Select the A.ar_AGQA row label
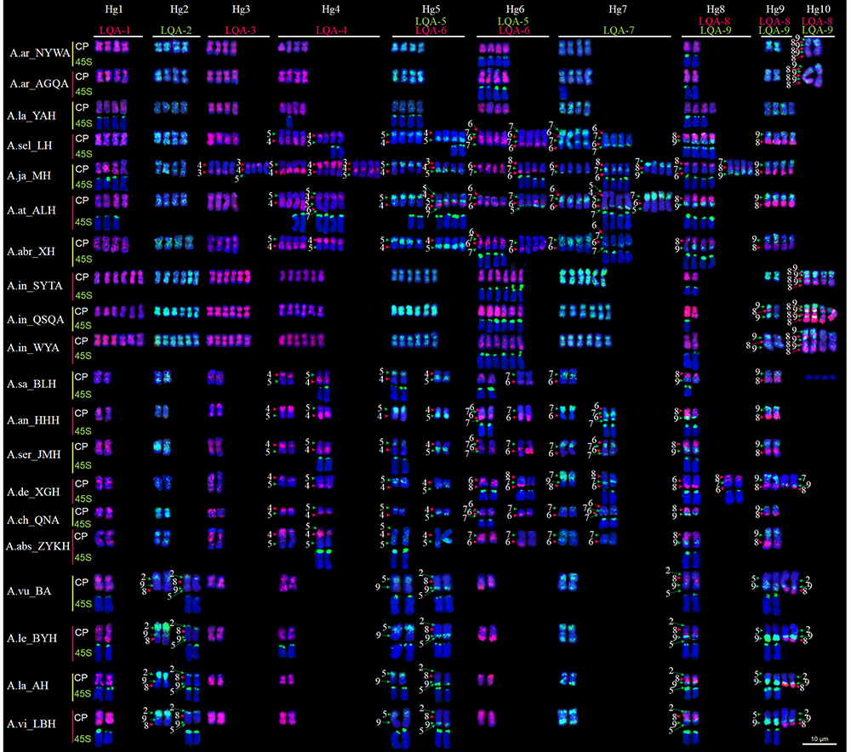This screenshot has width=851, height=752. (39, 83)
